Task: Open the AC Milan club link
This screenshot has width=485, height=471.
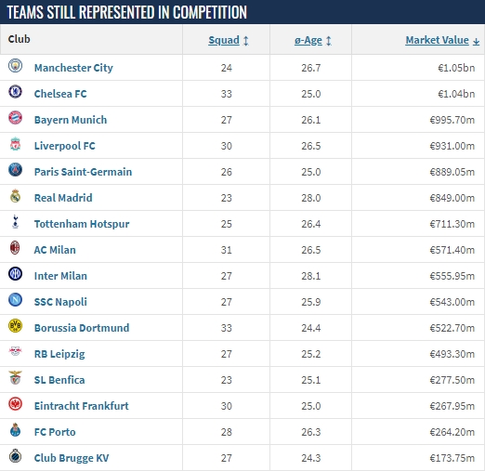Action: pos(55,250)
